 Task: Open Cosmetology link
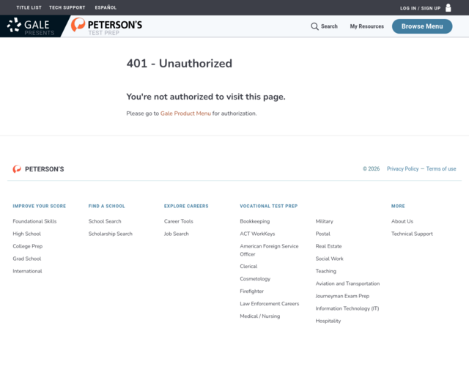point(255,279)
